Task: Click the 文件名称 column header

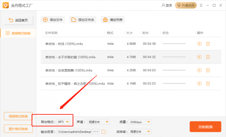Action: (x=51, y=33)
